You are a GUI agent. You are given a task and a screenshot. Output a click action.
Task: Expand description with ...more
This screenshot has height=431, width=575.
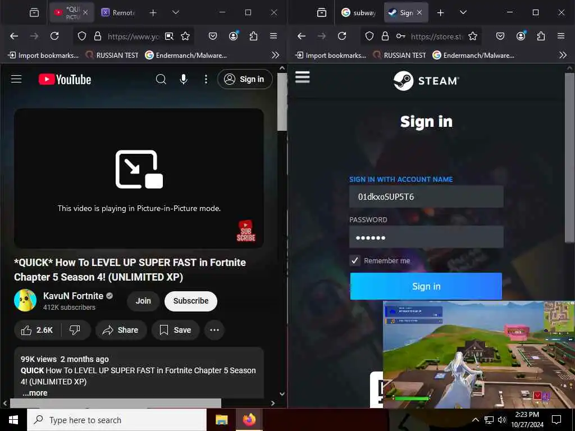35,393
